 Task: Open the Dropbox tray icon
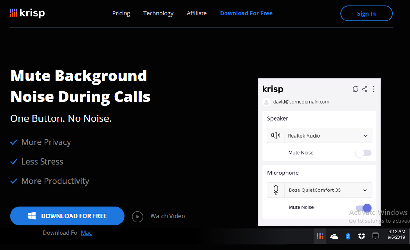(x=362, y=236)
